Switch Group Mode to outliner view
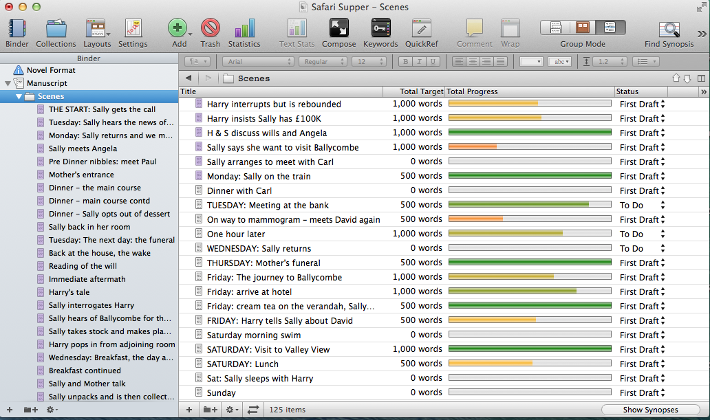 [x=610, y=28]
